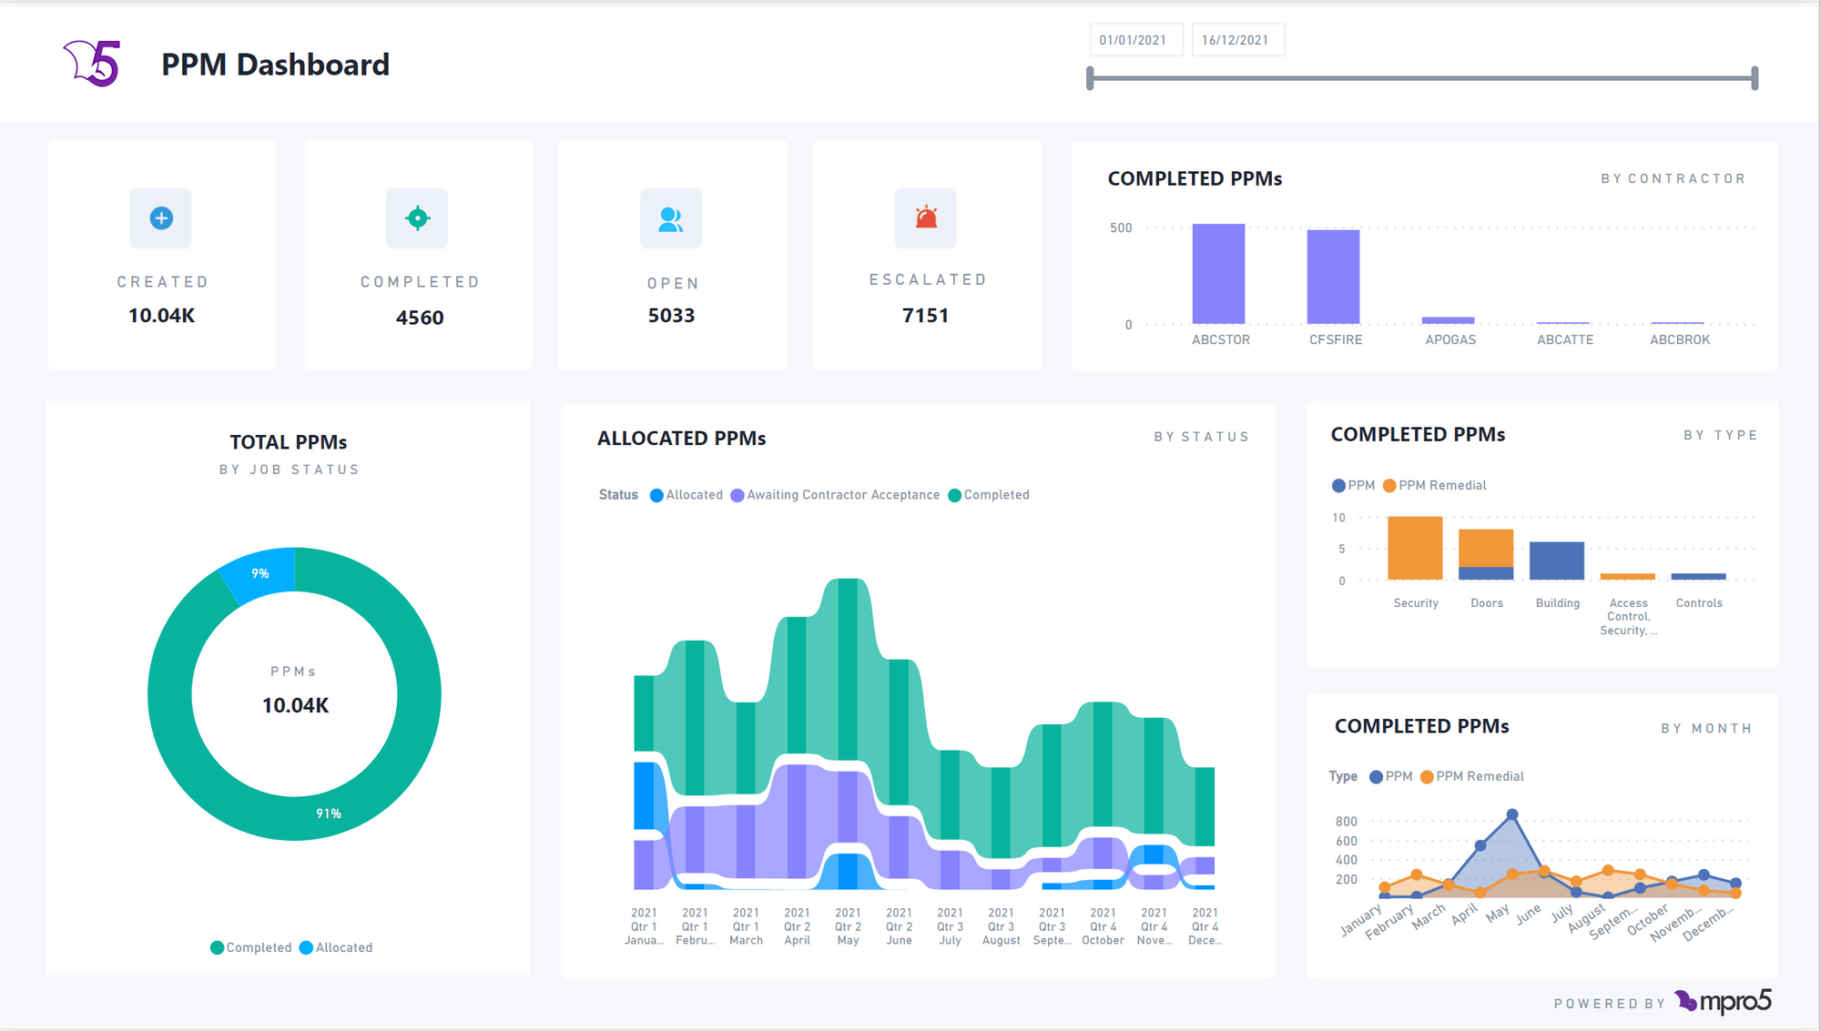The image size is (1821, 1031).
Task: Click the Open person icon
Action: click(671, 217)
